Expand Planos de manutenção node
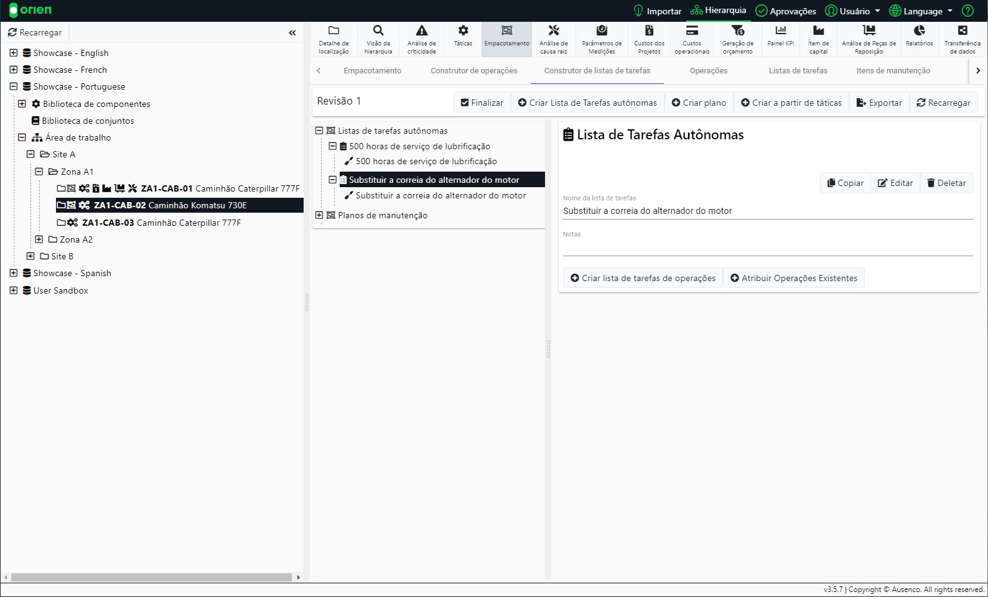 tap(319, 215)
